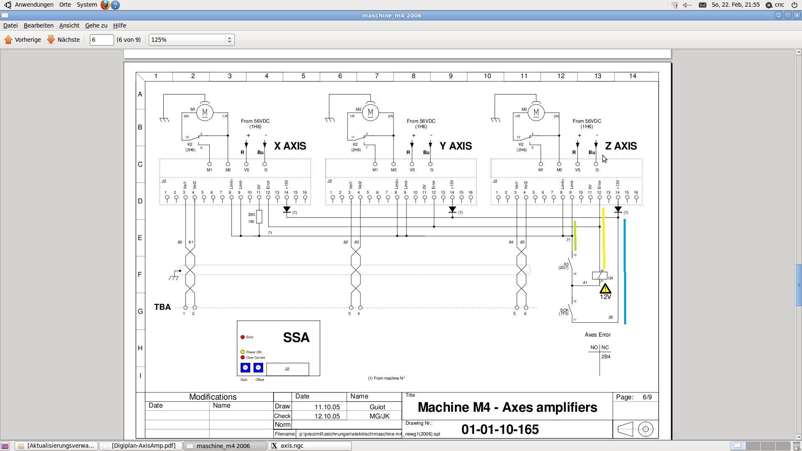This screenshot has height=451, width=802.
Task: Click the power shutdown icon
Action: (x=794, y=5)
